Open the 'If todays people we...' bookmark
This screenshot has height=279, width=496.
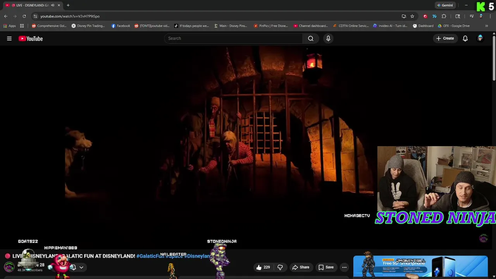tap(191, 26)
